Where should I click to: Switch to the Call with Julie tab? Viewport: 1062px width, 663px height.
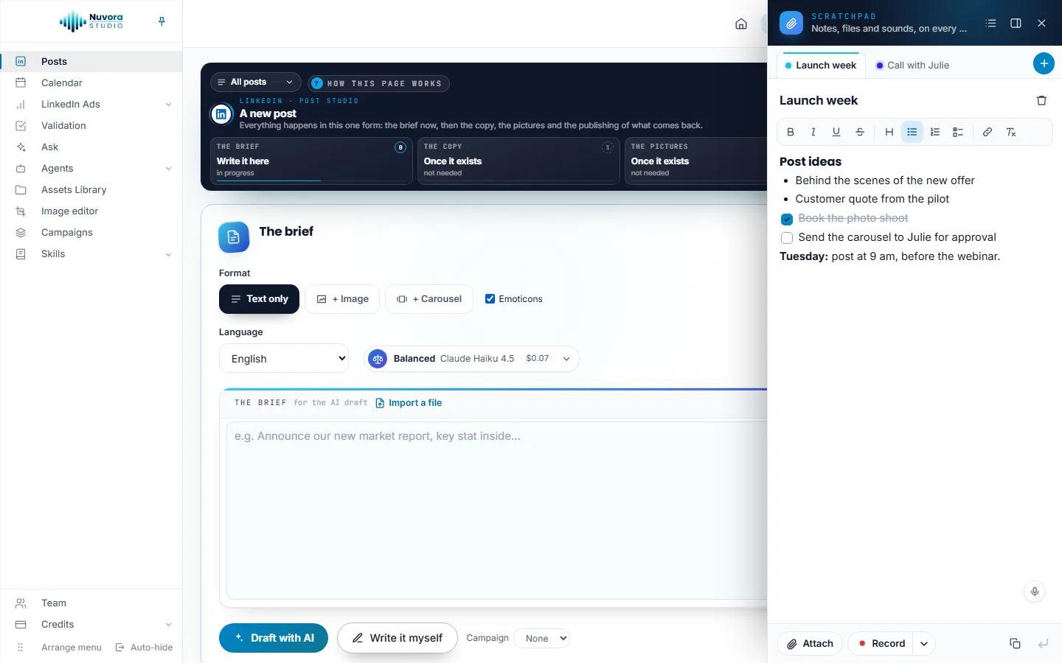pyautogui.click(x=912, y=66)
